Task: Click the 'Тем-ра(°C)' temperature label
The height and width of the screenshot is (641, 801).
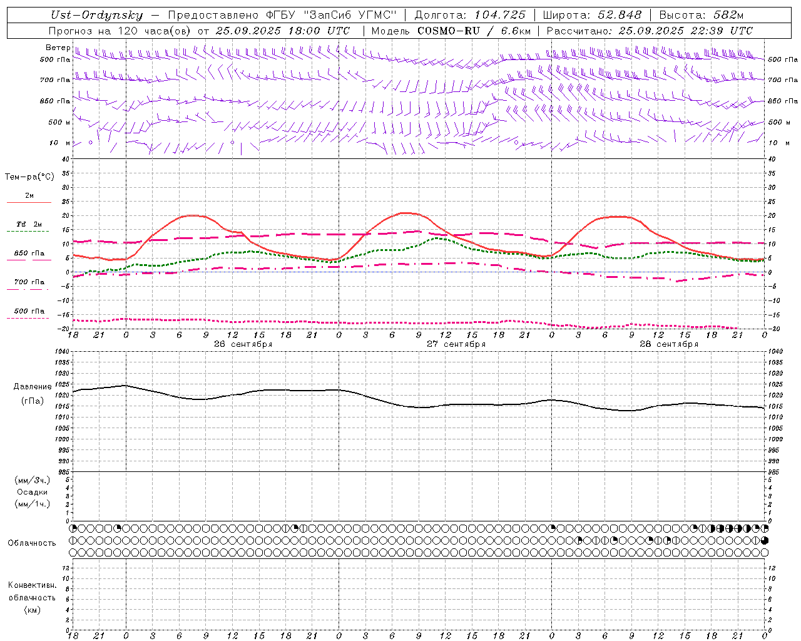Action: click(x=29, y=177)
